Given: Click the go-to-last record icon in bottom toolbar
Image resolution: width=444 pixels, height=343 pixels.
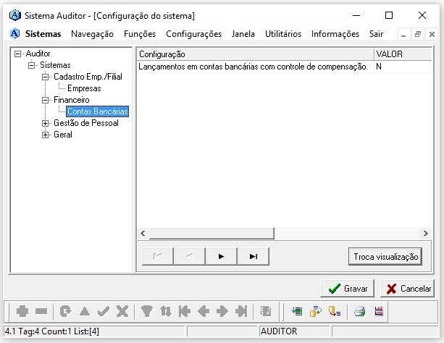Looking at the screenshot, I should tap(241, 311).
